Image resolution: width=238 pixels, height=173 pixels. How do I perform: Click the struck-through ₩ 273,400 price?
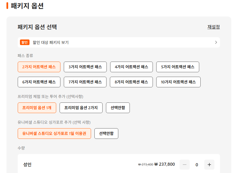[146, 165]
